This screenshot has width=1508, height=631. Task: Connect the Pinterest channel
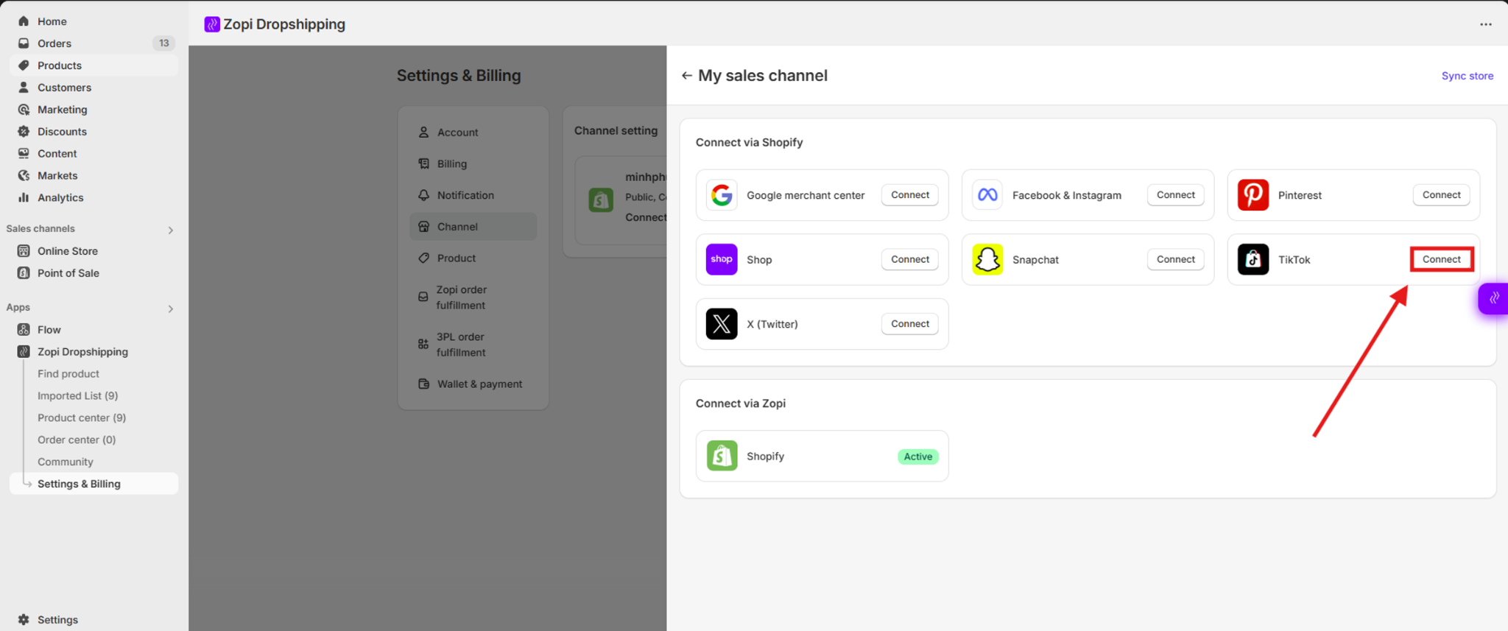point(1442,195)
